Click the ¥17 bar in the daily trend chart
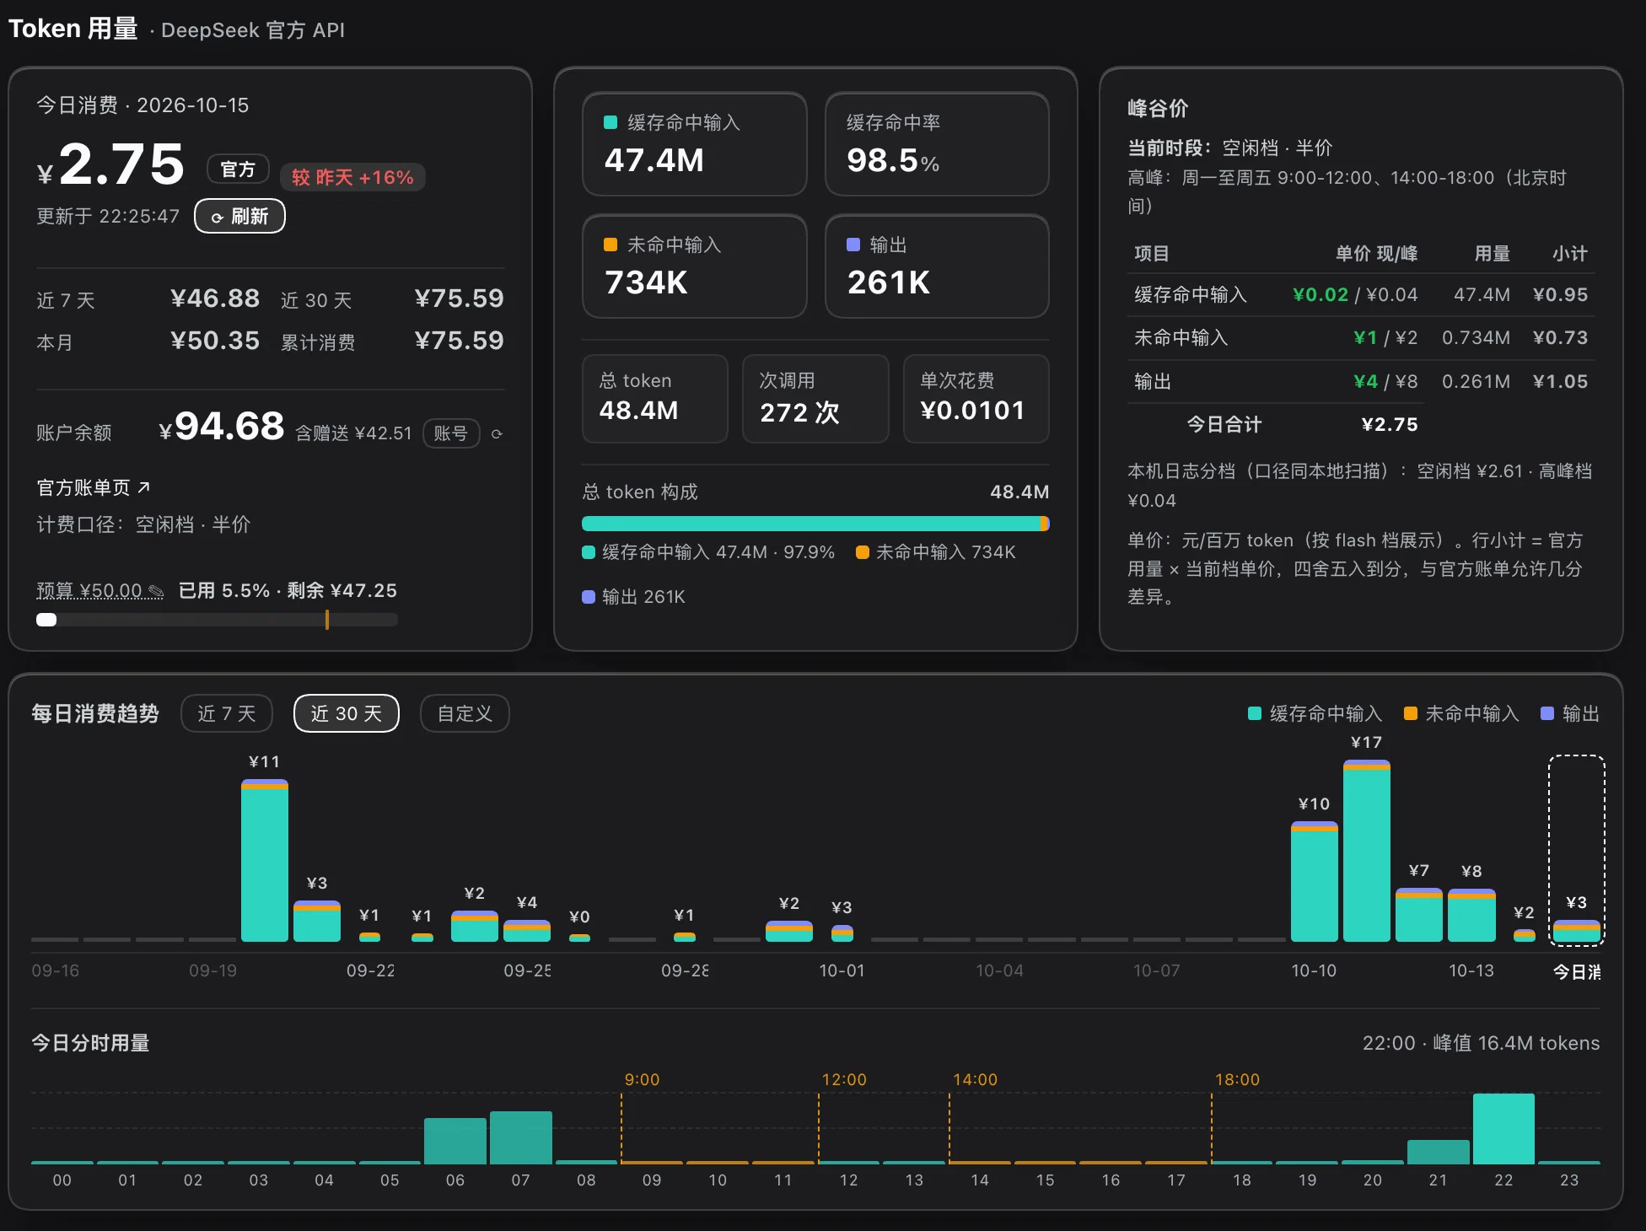The width and height of the screenshot is (1646, 1231). 1367,851
